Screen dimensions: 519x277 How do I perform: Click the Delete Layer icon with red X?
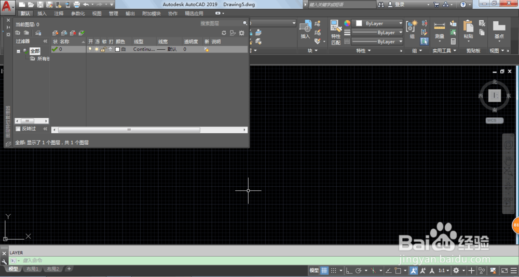coord(73,33)
